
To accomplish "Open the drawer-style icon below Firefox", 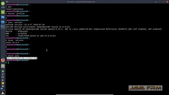I will click(3, 66).
